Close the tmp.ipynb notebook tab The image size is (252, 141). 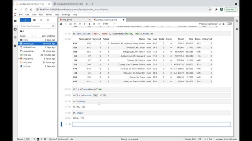pos(89,20)
